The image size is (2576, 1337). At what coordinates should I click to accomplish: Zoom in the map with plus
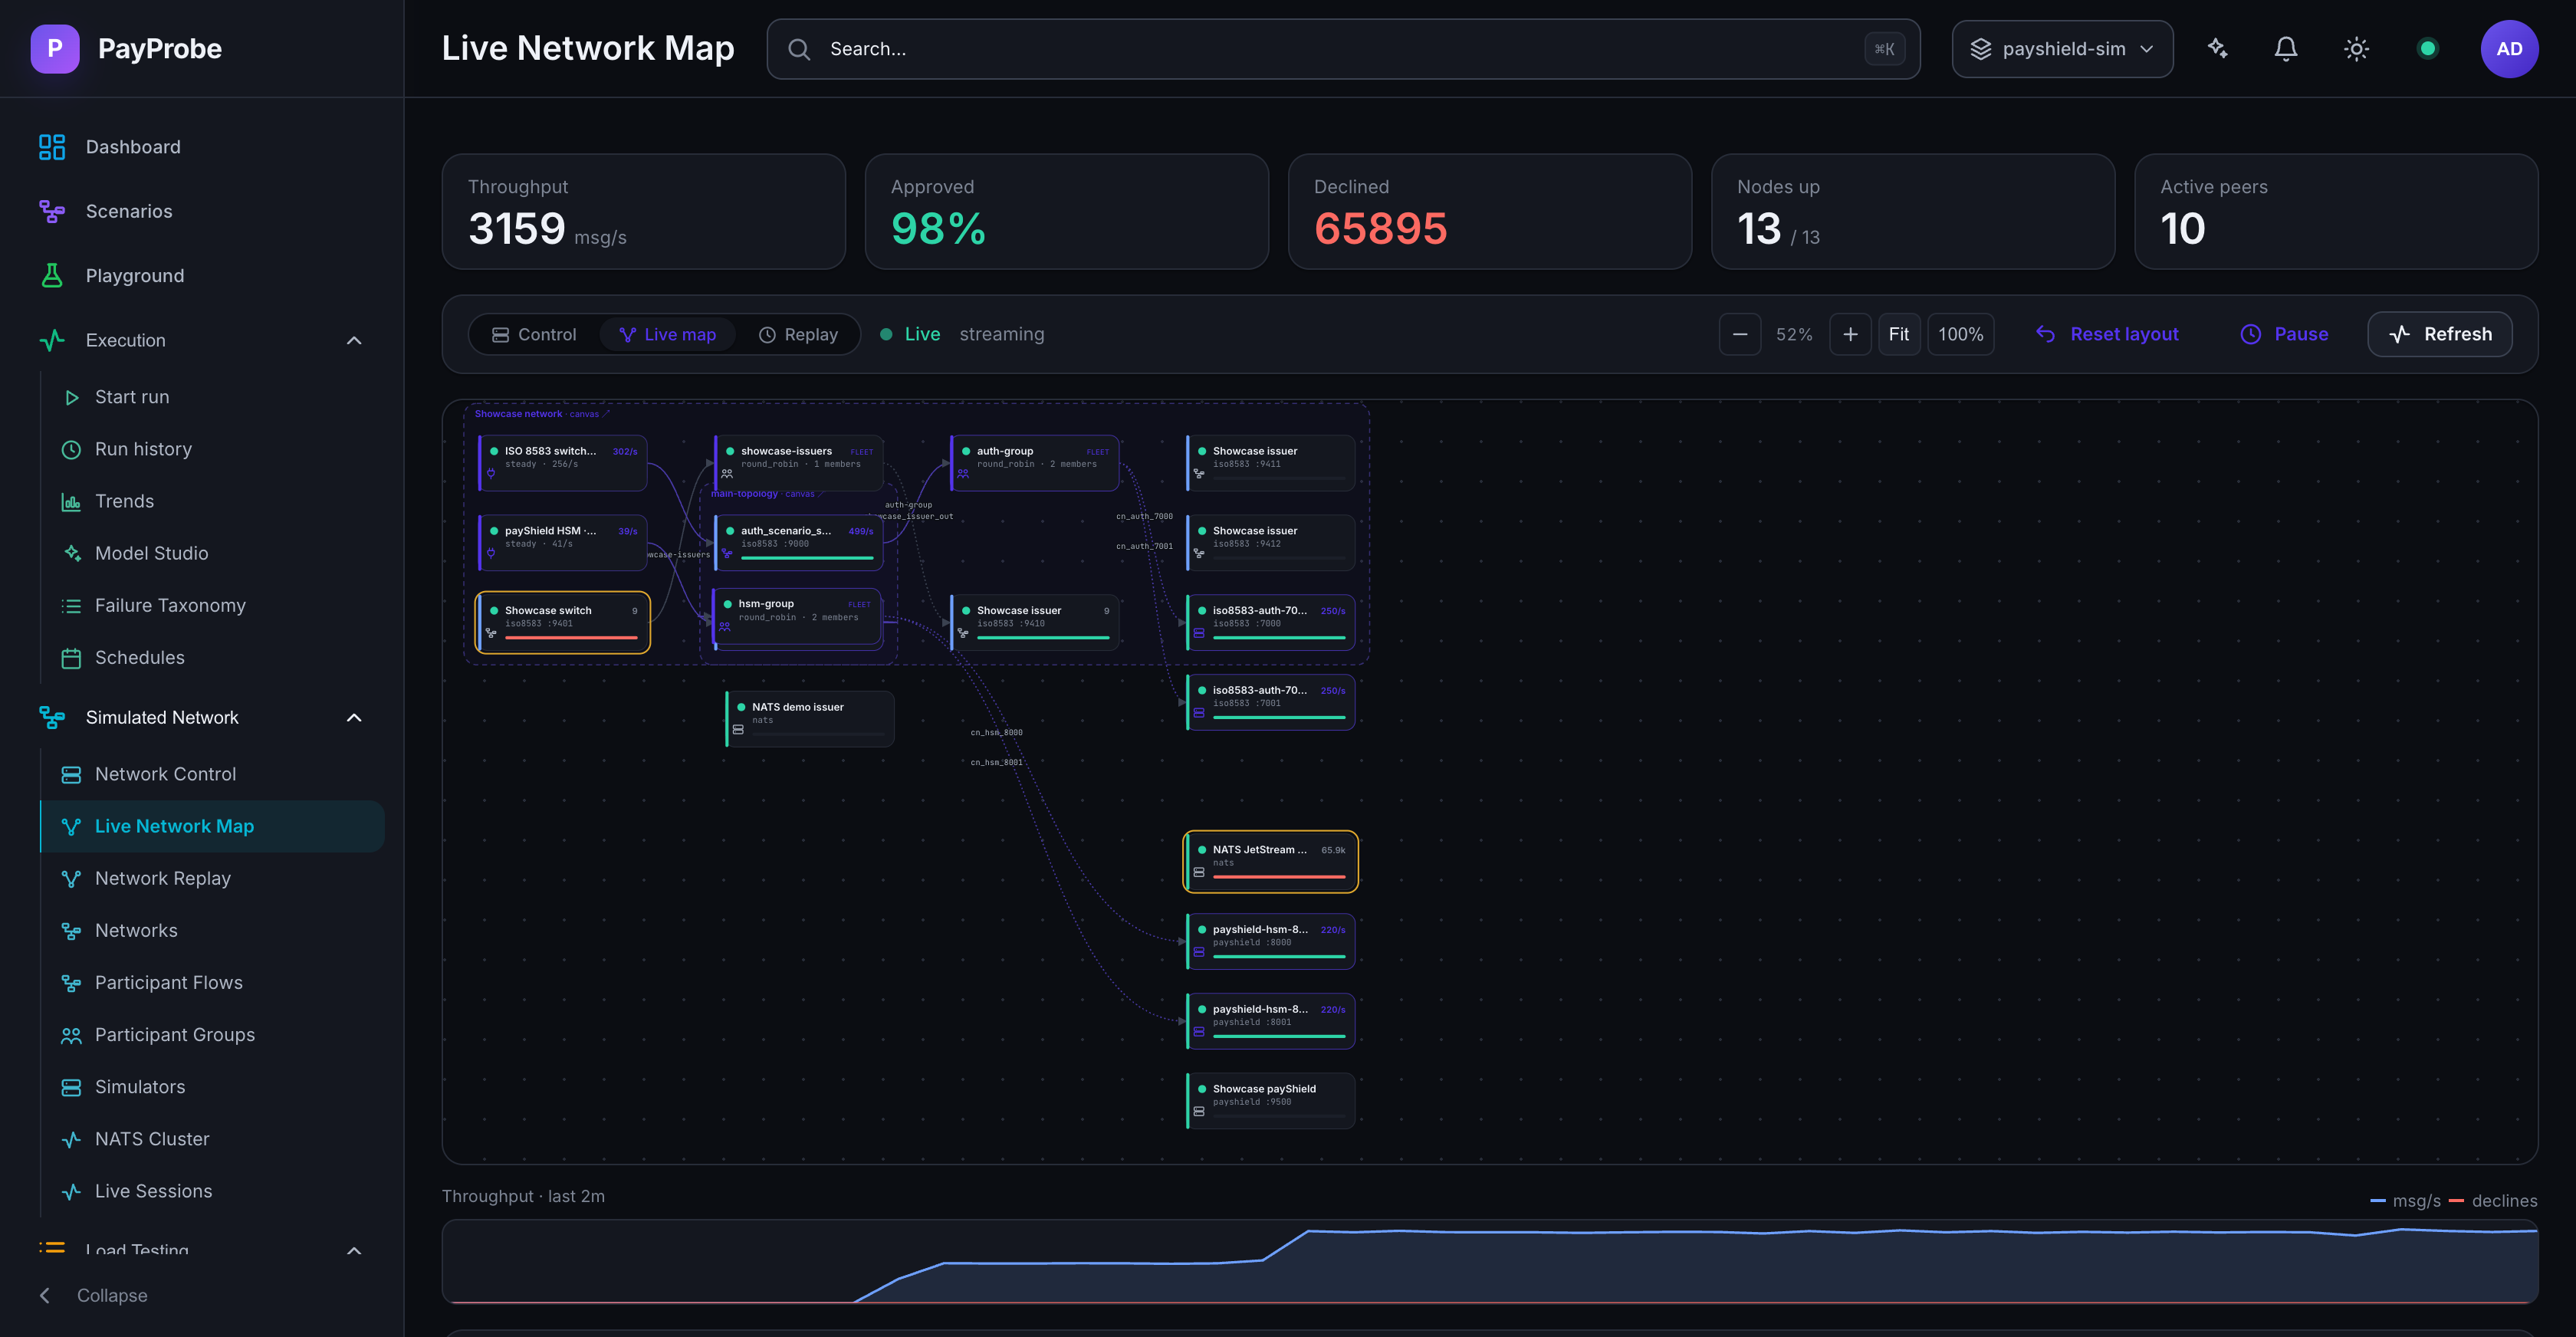pyautogui.click(x=1850, y=334)
